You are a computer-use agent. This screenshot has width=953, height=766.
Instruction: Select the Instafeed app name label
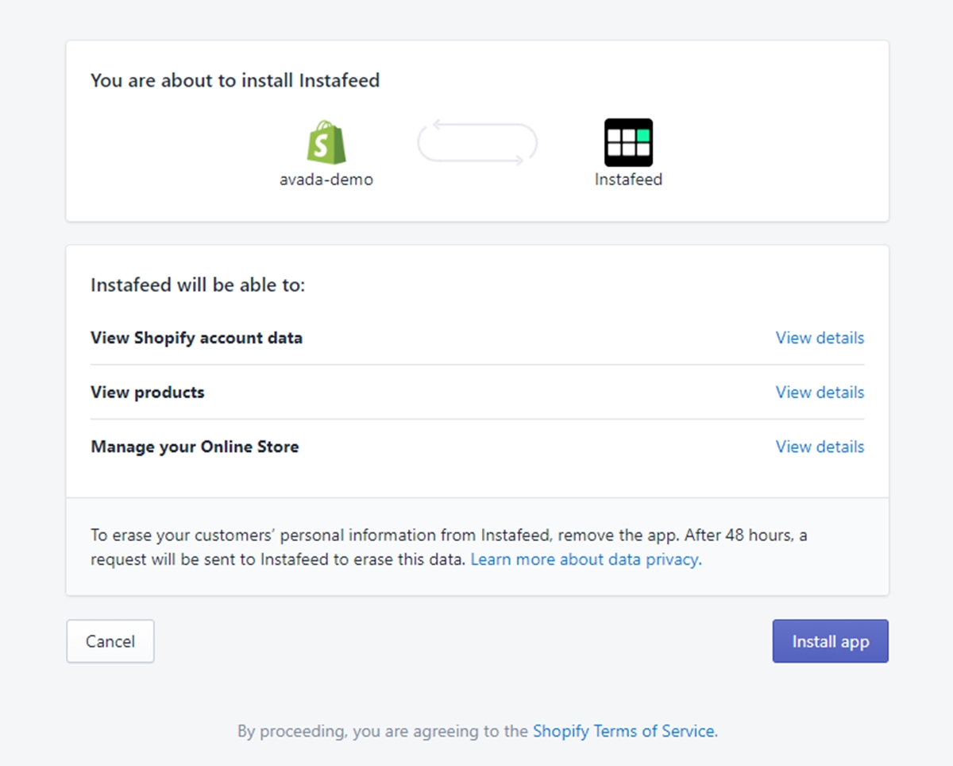tap(628, 180)
